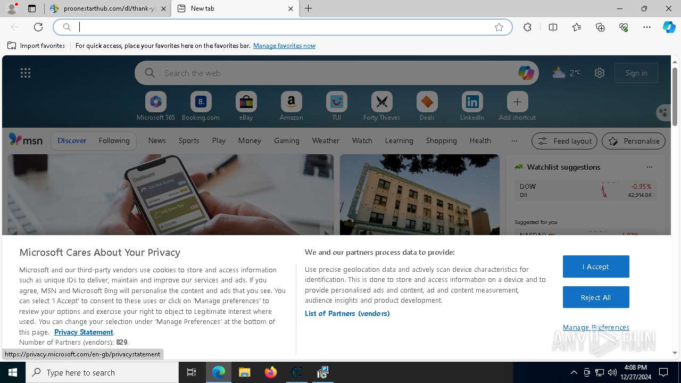Screen dimensions: 681x383
Task: Click Import favorites on favorites bar
Action: click(x=36, y=46)
